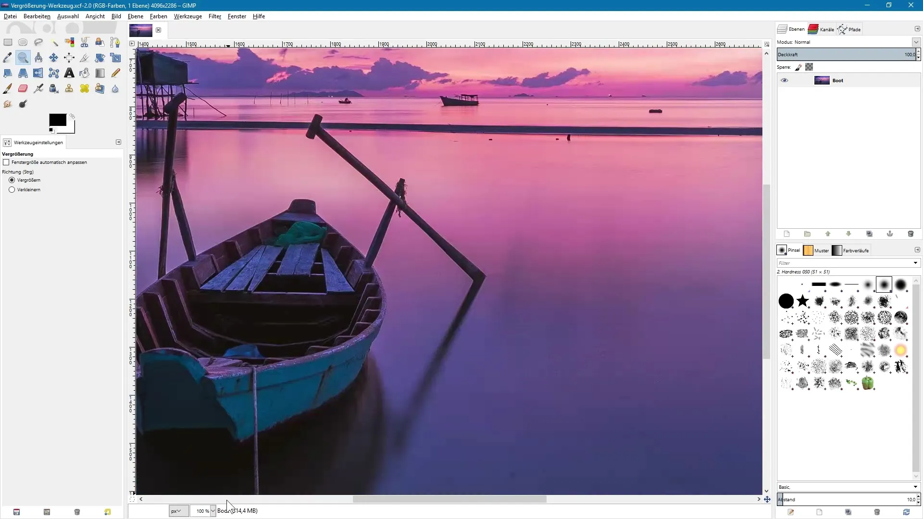Image resolution: width=923 pixels, height=519 pixels.
Task: Select the Free Select lasso tool
Action: (38, 42)
